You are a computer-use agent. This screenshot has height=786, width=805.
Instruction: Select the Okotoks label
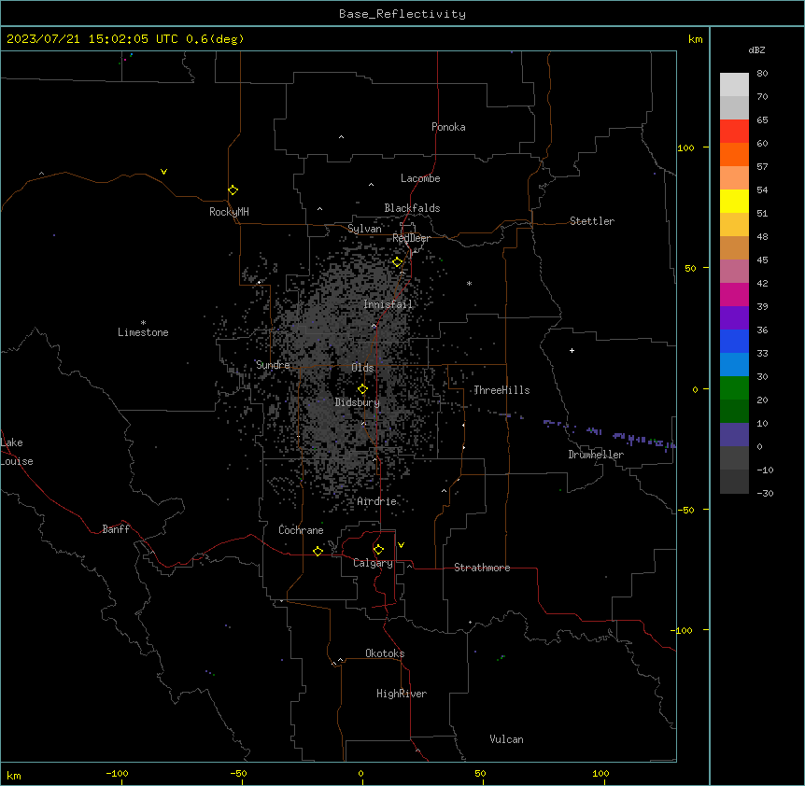pos(385,653)
